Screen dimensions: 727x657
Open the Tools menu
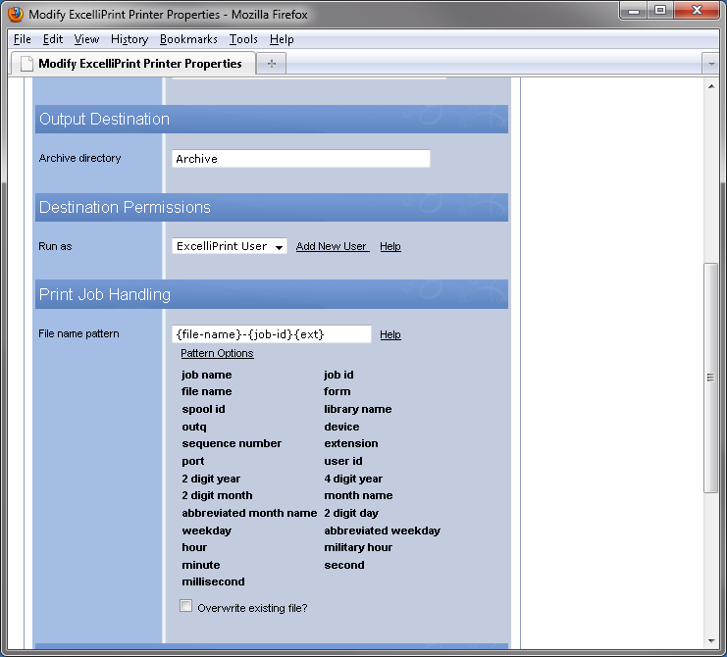pos(243,39)
